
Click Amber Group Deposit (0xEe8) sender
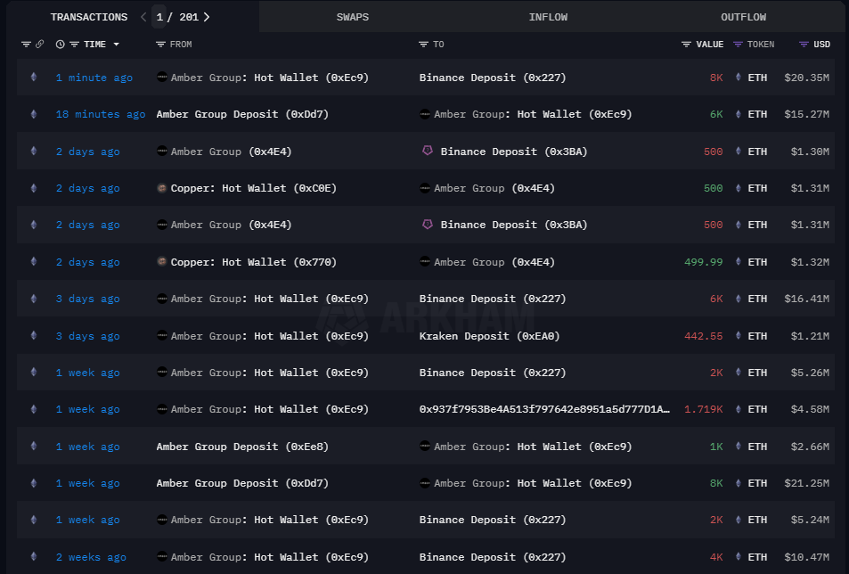click(x=241, y=447)
